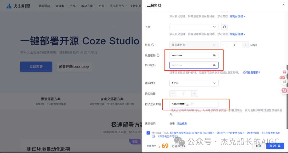This screenshot has width=288, height=153.
Task: Click the gift icon on the right edge
Action: point(284,72)
